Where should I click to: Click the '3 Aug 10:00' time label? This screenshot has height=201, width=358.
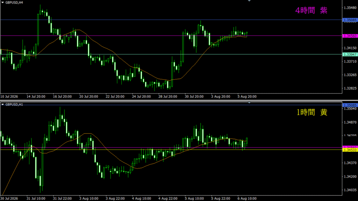click(x=88, y=199)
